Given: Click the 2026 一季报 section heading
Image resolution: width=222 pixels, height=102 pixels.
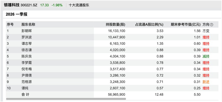Looking at the screenshot, I should click(x=17, y=14).
